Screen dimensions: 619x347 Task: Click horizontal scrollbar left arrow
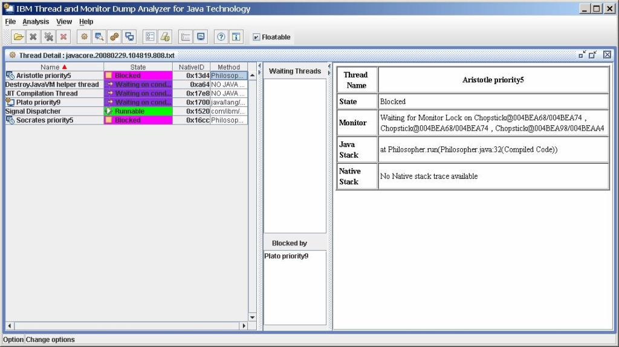click(10, 326)
